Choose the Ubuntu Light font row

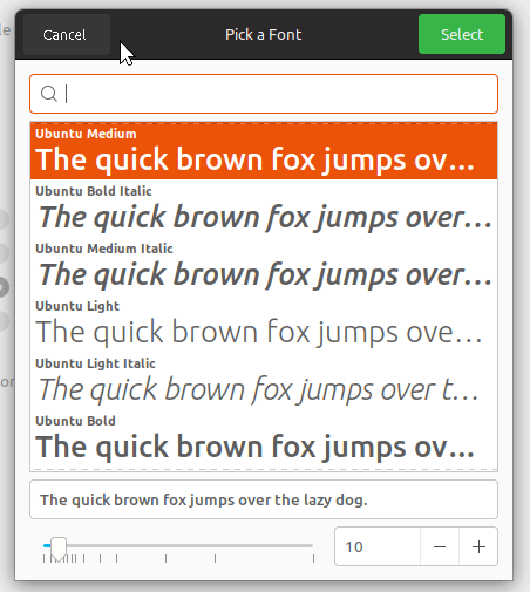pos(264,323)
